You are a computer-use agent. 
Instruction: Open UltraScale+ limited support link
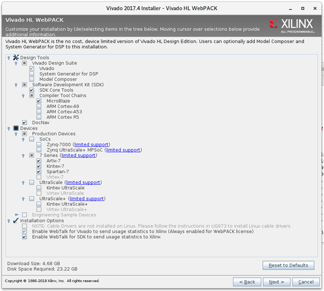(87, 199)
